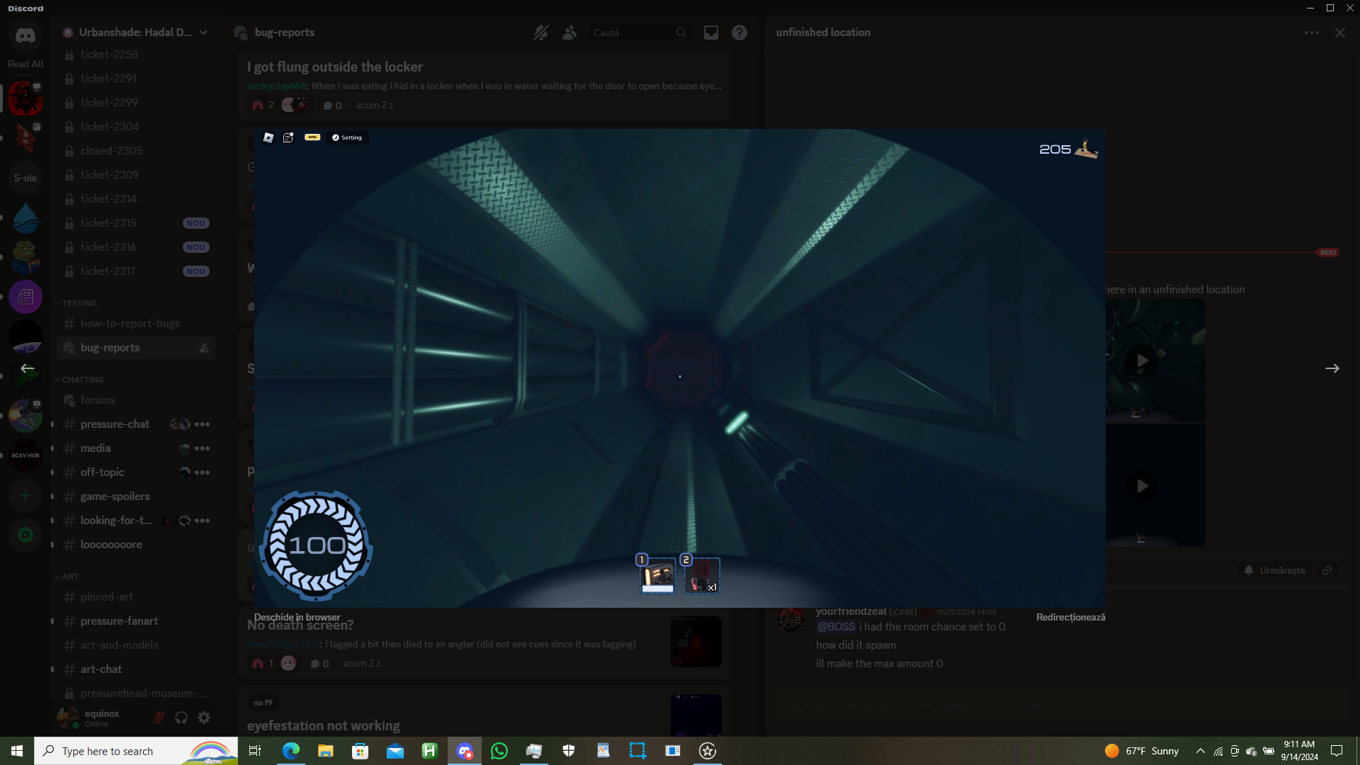Click the Discord home icon
Screen dimensions: 1360x765
25,35
